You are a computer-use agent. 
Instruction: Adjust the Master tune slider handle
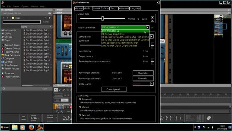click(x=103, y=19)
